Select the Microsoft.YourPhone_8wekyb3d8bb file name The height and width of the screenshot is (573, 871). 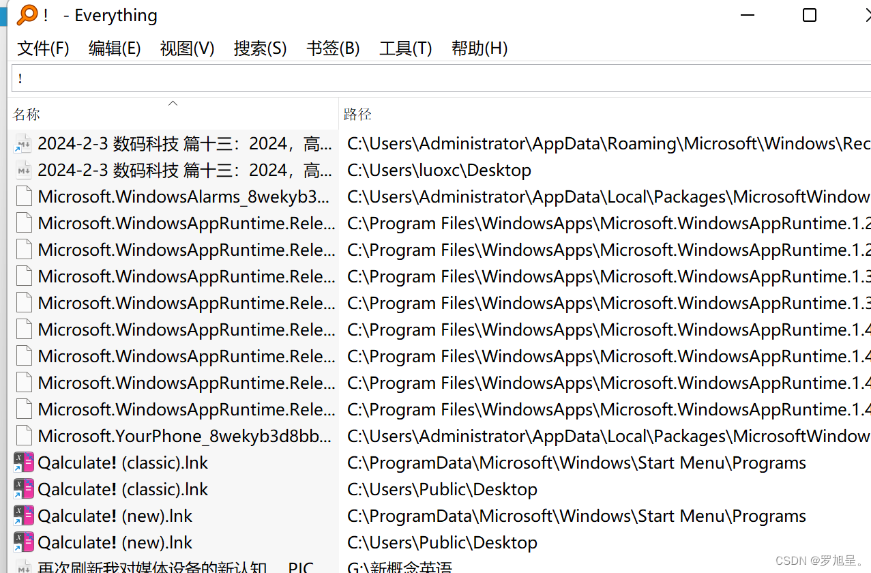click(x=186, y=436)
